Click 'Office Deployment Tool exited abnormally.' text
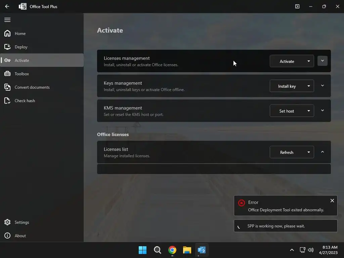 point(286,210)
